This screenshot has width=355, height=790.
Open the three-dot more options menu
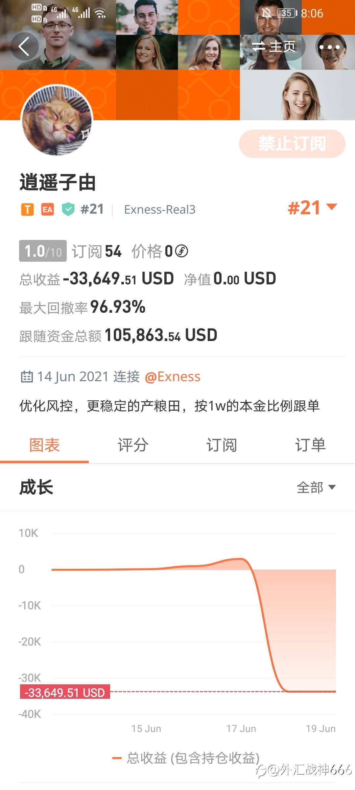pyautogui.click(x=329, y=46)
